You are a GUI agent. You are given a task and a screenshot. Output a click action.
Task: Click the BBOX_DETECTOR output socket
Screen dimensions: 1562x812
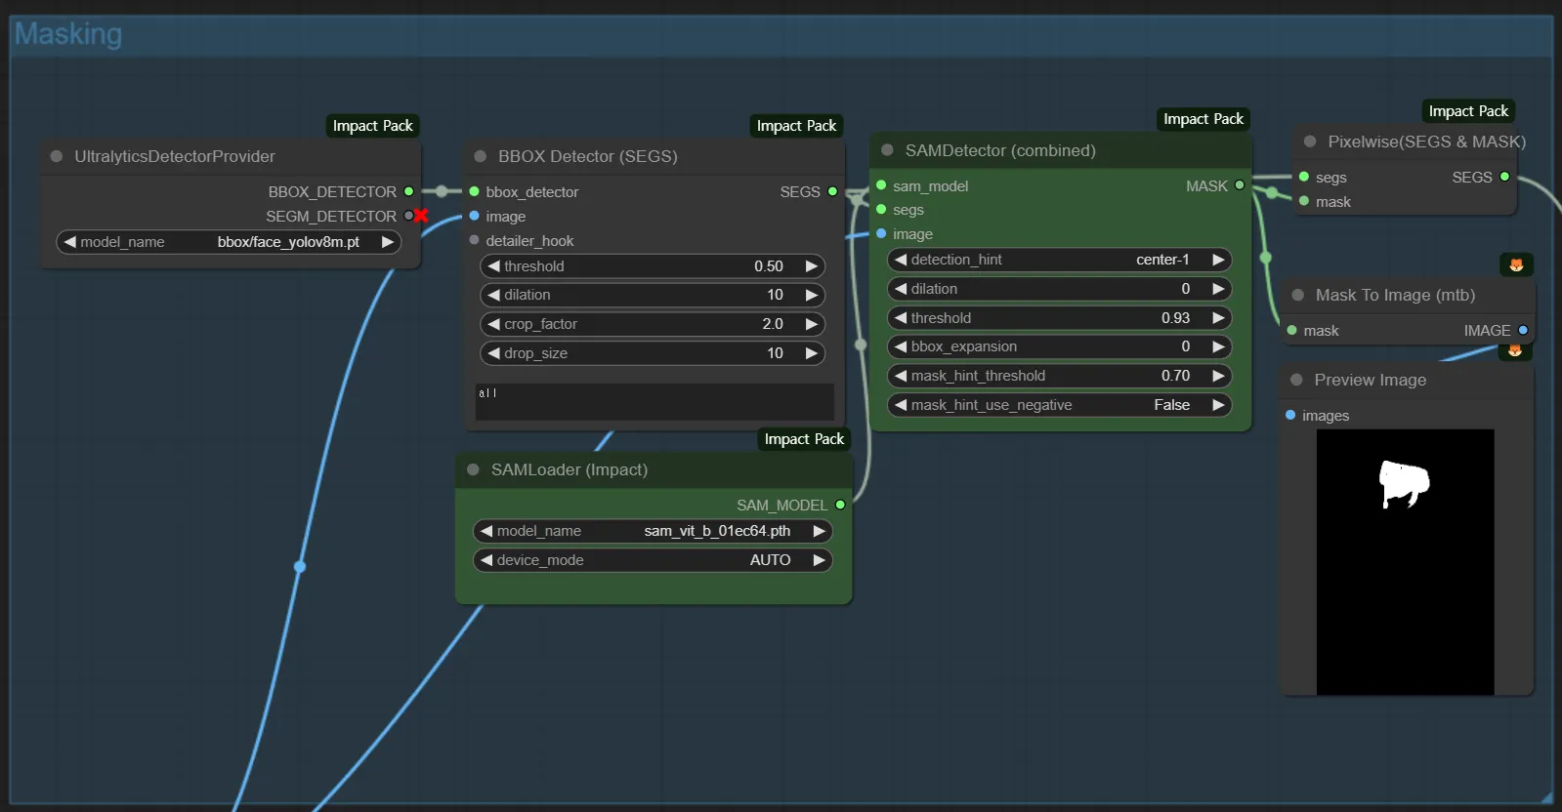[409, 191]
